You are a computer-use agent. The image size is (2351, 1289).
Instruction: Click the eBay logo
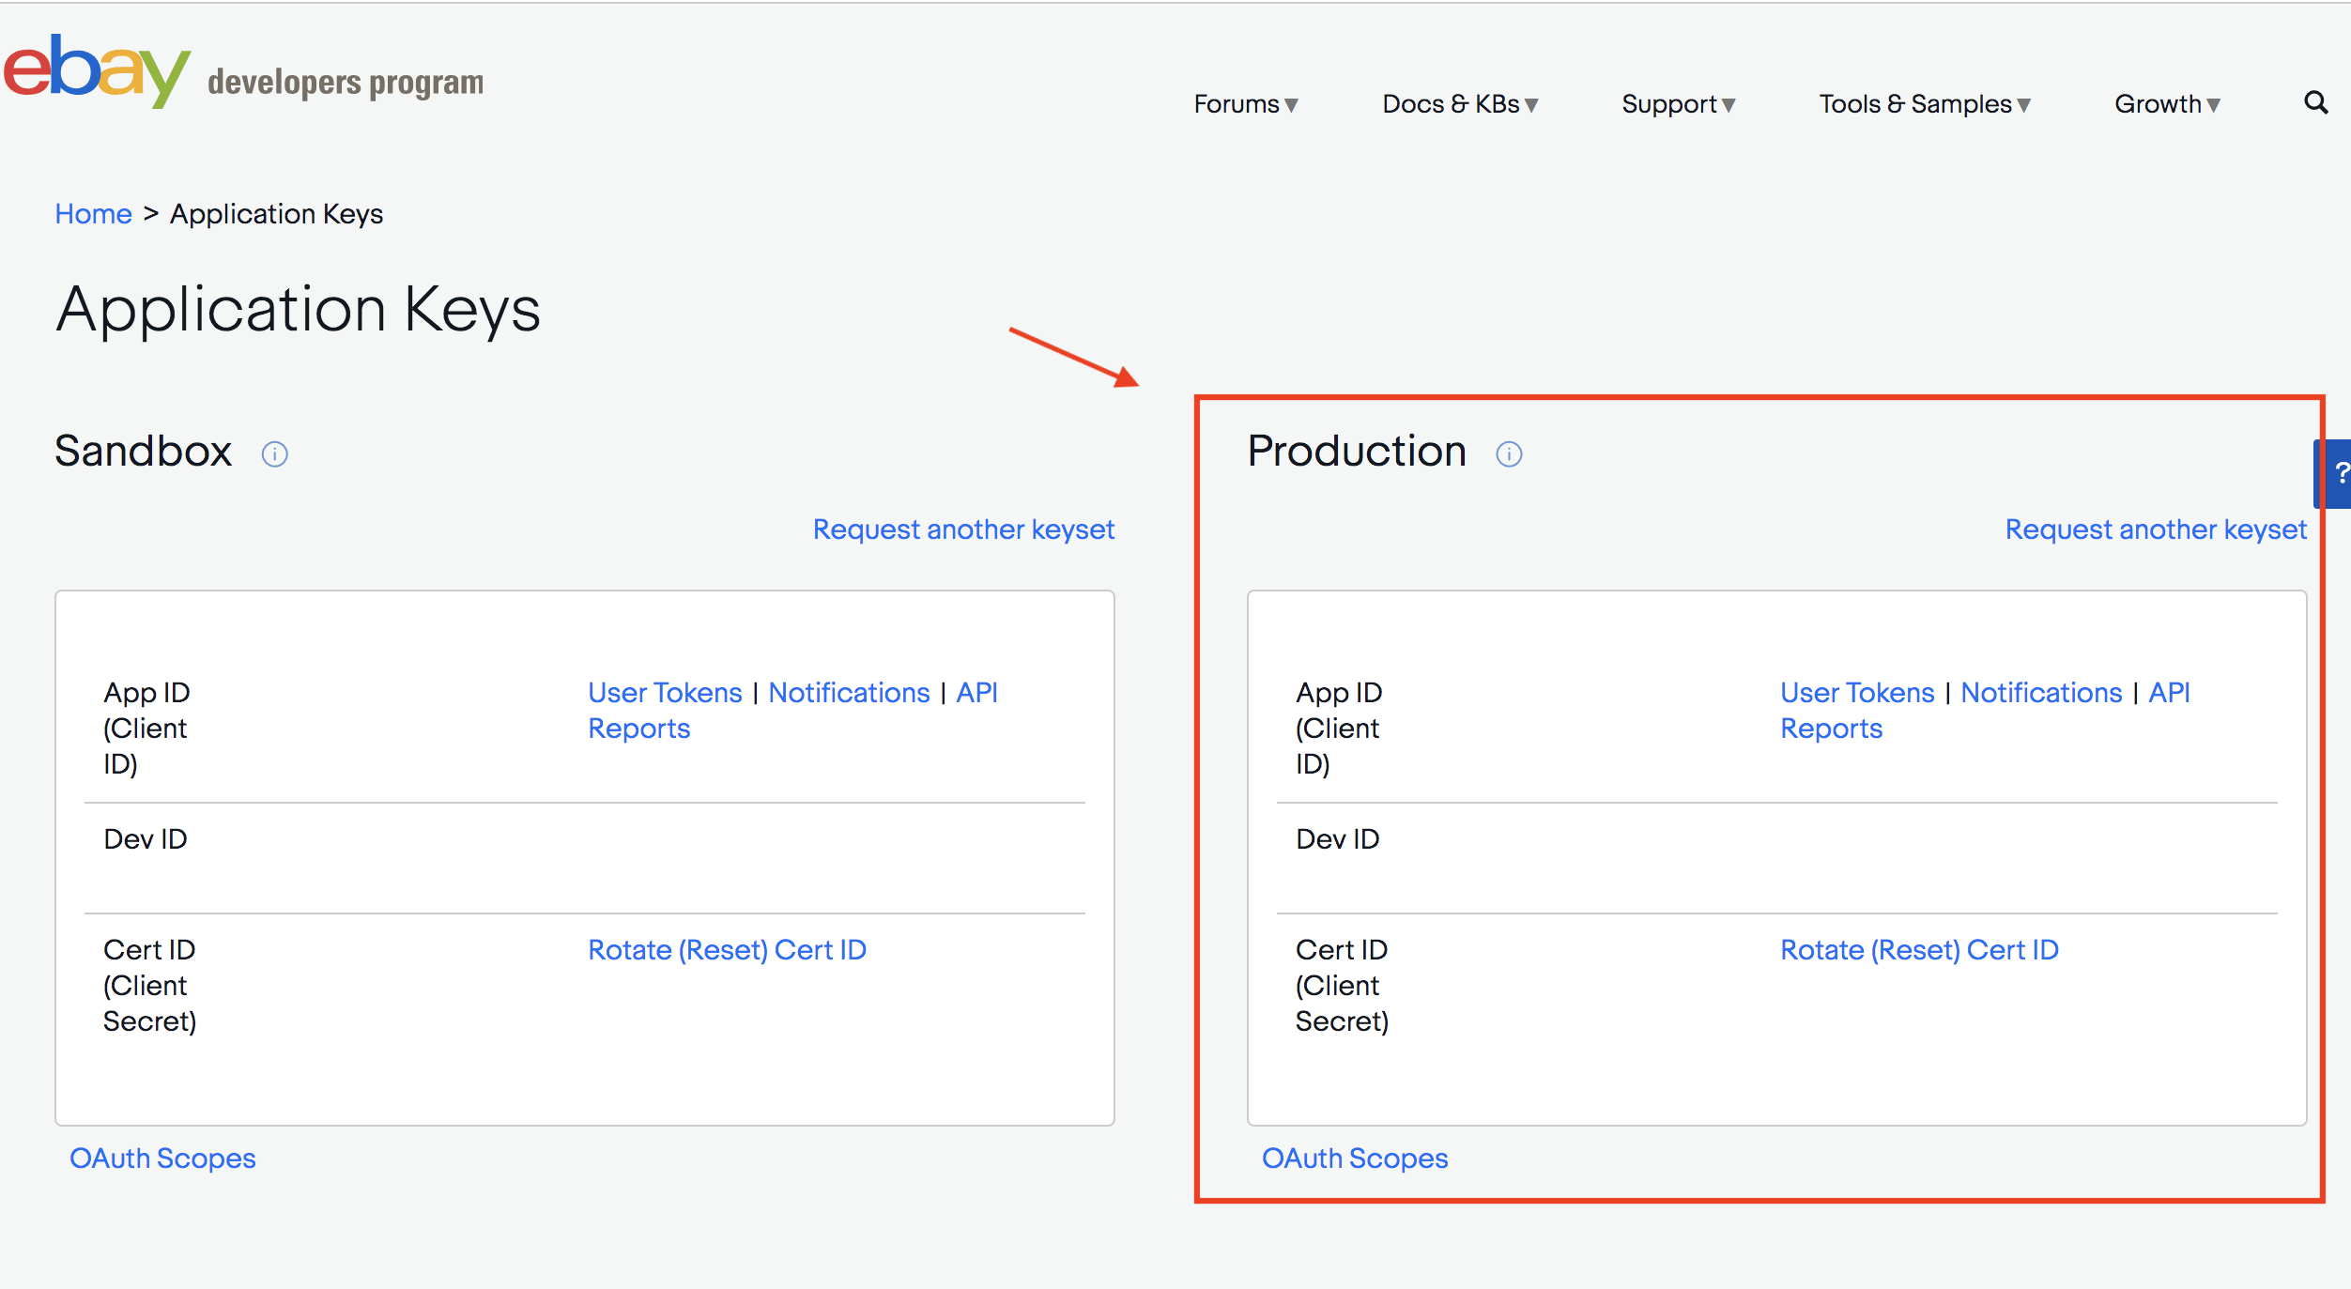pyautogui.click(x=97, y=70)
